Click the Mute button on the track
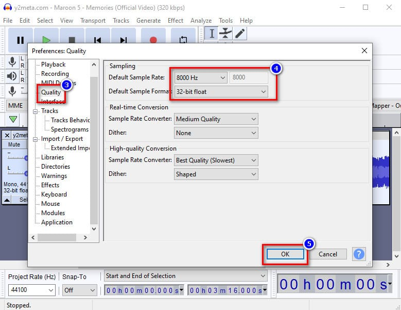This screenshot has height=310, width=401. (14, 145)
